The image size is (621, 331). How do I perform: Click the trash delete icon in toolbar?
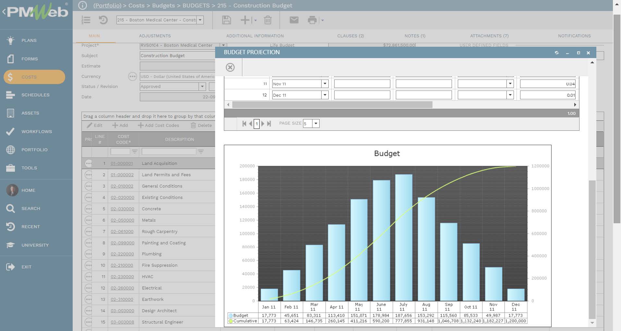point(268,20)
